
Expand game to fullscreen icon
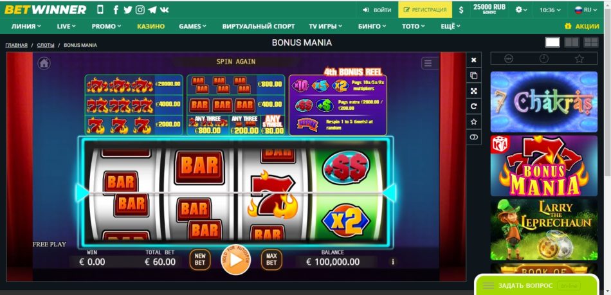(473, 91)
